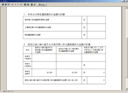The height and width of the screenshot is (93, 128).
Task: Toggle page width zoom mode
Action: pyautogui.click(x=9, y=4)
